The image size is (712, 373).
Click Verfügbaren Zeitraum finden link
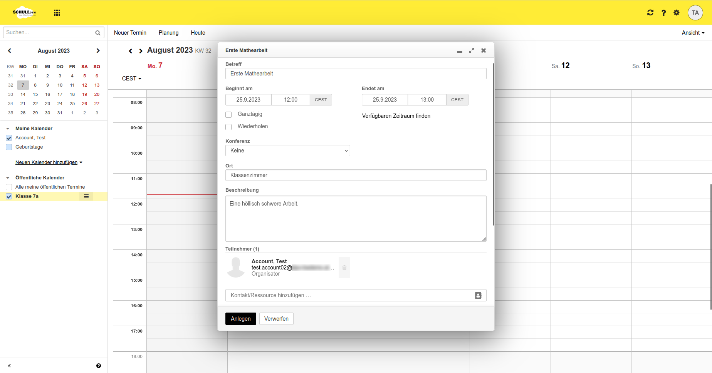(x=396, y=116)
